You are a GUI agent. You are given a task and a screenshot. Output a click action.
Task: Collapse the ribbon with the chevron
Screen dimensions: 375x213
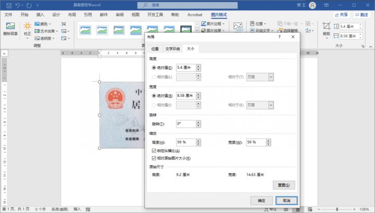tap(370, 46)
